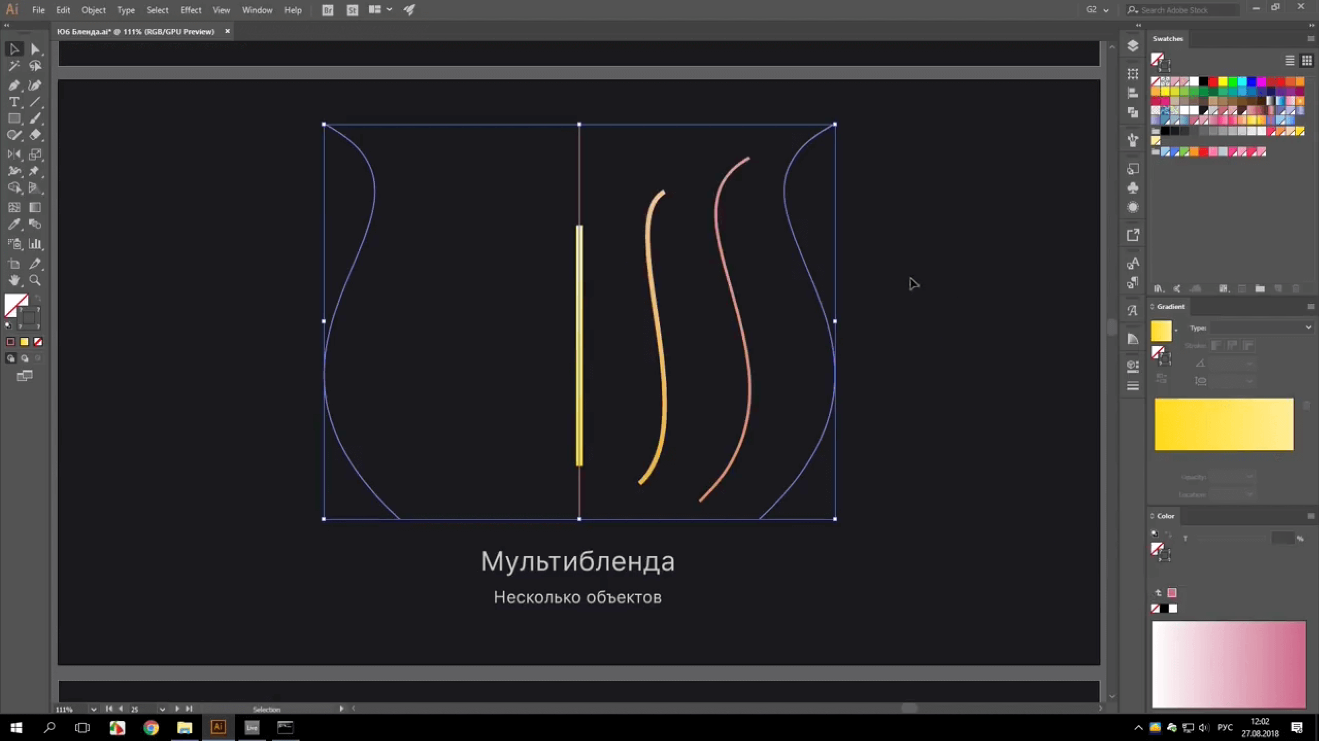Go to next artboard
Image resolution: width=1319 pixels, height=741 pixels.
(x=177, y=709)
